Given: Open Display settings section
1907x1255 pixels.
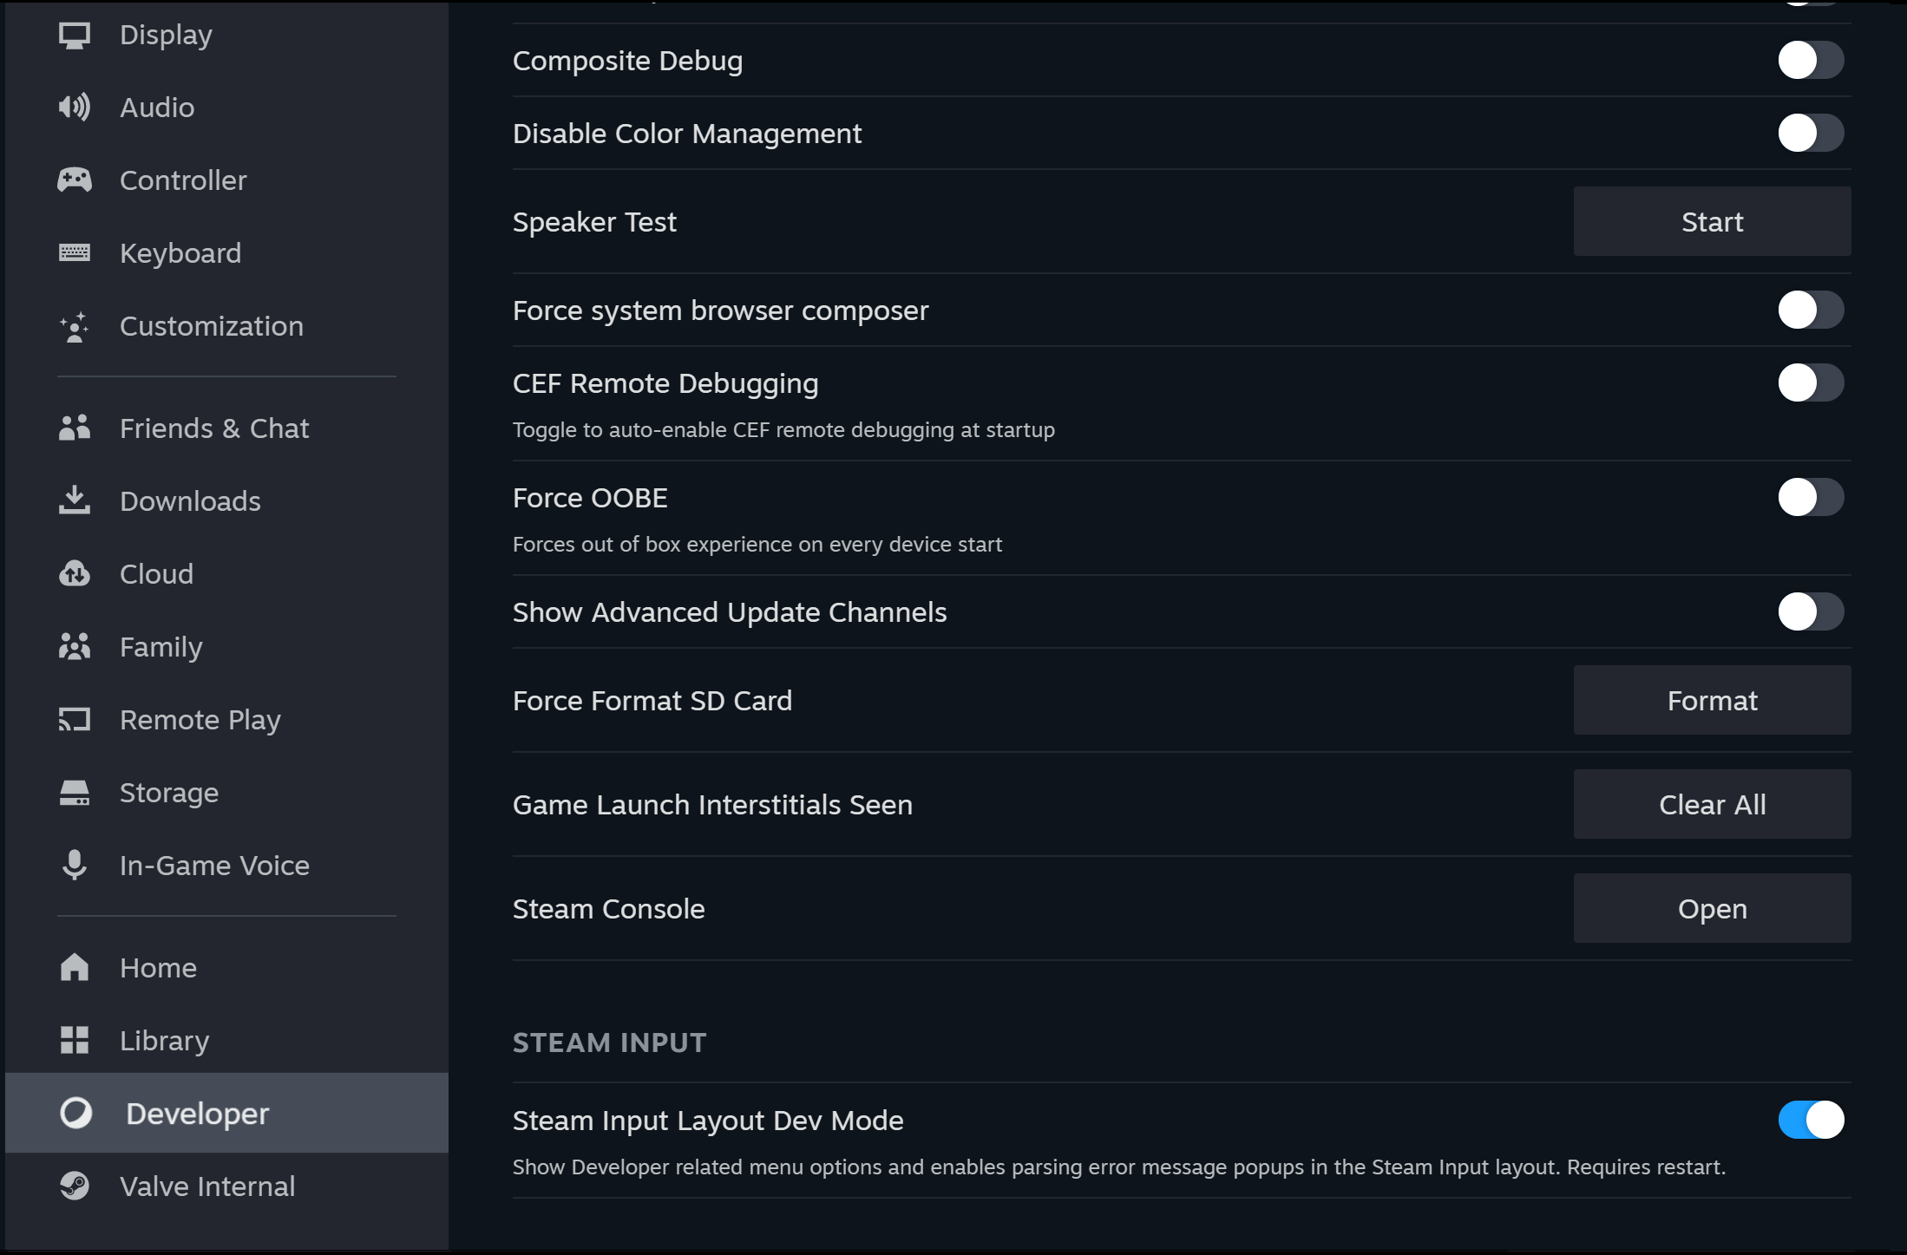Looking at the screenshot, I should pyautogui.click(x=226, y=36).
